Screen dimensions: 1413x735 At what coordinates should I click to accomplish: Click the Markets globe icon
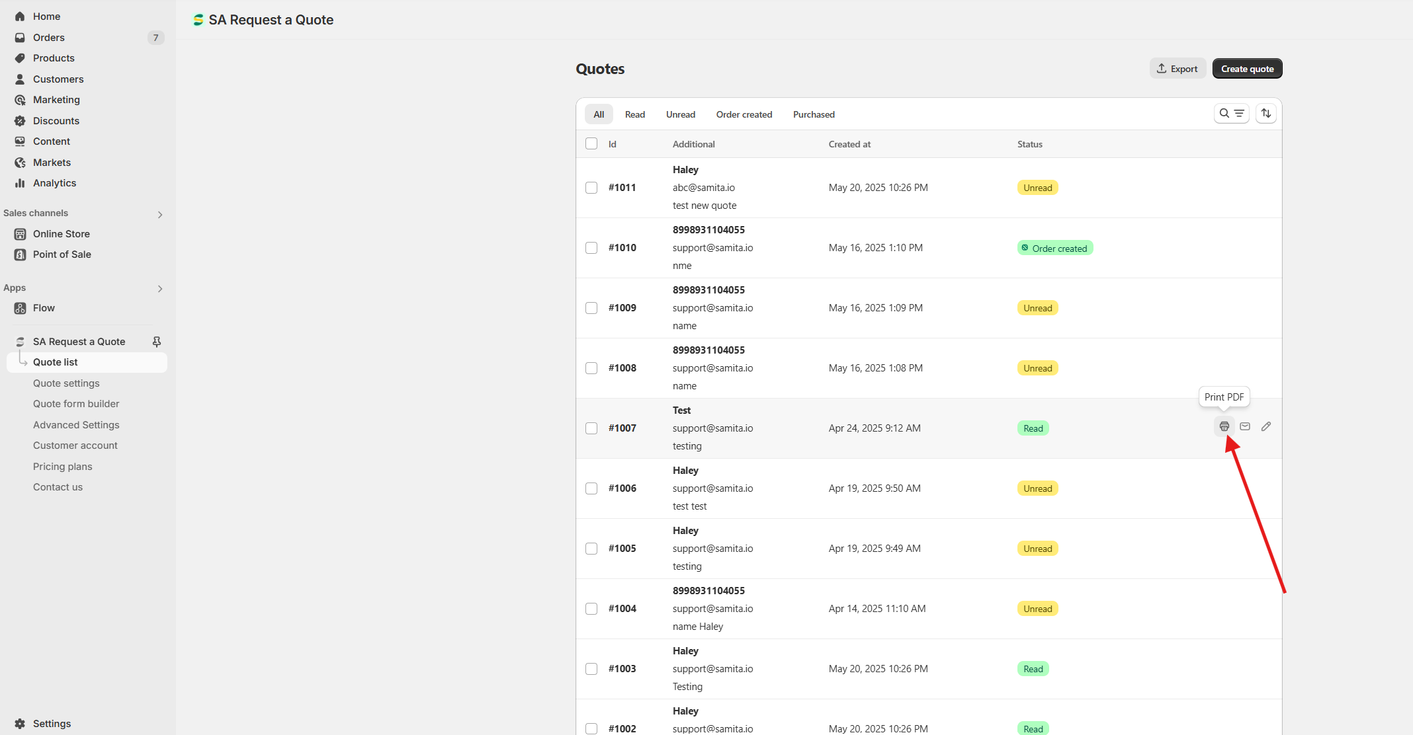coord(20,163)
